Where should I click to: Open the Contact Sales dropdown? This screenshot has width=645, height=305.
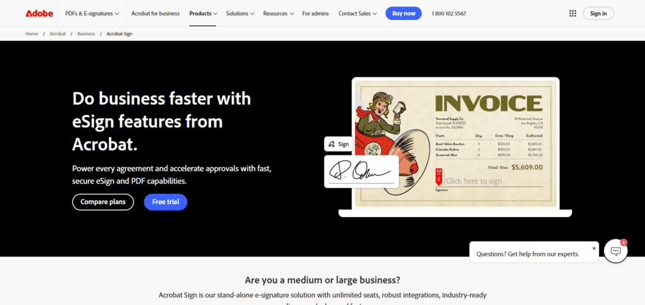click(358, 14)
